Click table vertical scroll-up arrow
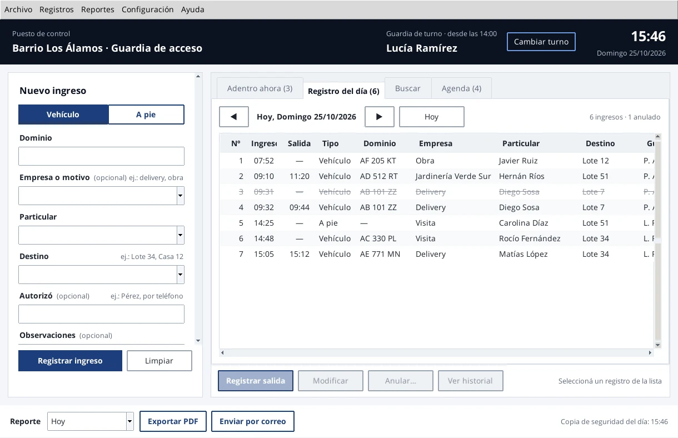 [x=658, y=137]
